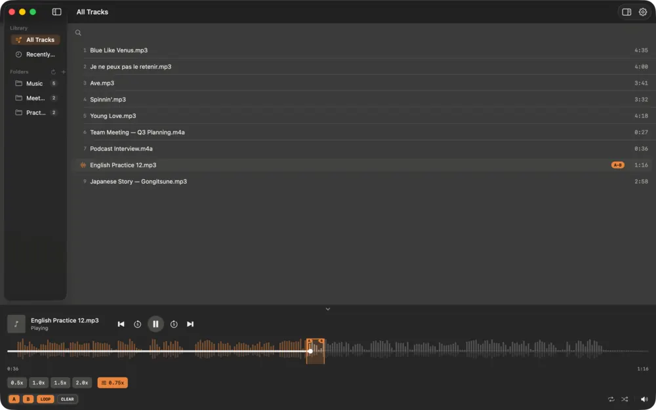Toggle the left sidebar panel icon
The image size is (656, 410).
[x=56, y=12]
